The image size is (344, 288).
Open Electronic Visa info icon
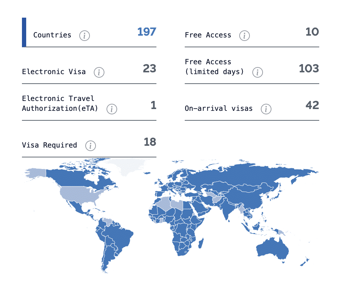pyautogui.click(x=99, y=72)
